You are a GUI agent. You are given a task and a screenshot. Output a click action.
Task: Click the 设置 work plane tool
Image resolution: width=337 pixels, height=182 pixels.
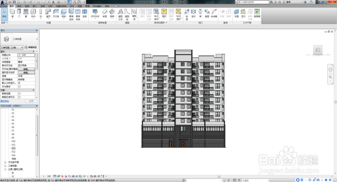point(237,13)
